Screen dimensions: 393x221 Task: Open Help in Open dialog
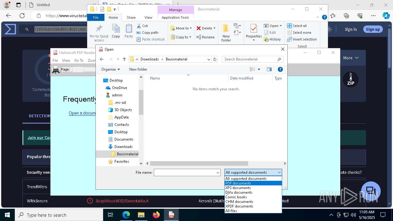point(280,69)
